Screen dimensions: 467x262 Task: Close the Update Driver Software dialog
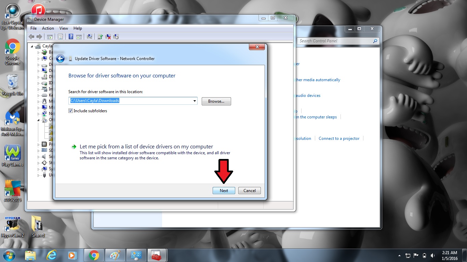pyautogui.click(x=257, y=47)
